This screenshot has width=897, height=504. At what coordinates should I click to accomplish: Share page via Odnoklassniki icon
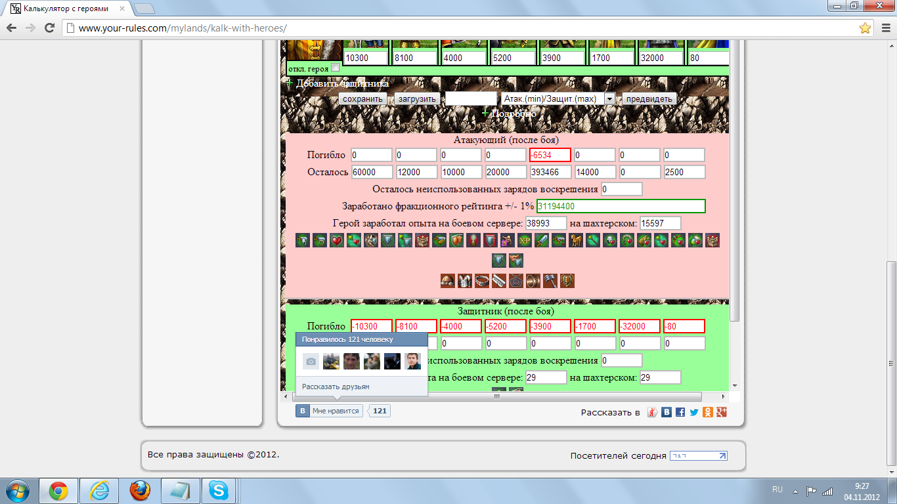click(x=708, y=412)
